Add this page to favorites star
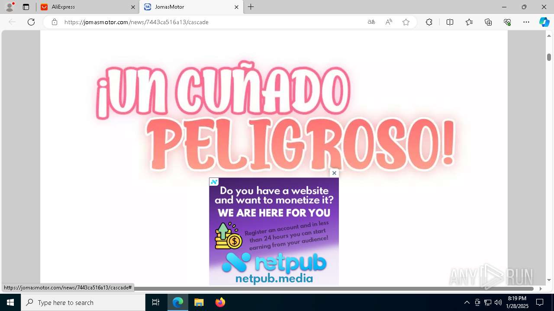This screenshot has height=311, width=554. coord(406,22)
